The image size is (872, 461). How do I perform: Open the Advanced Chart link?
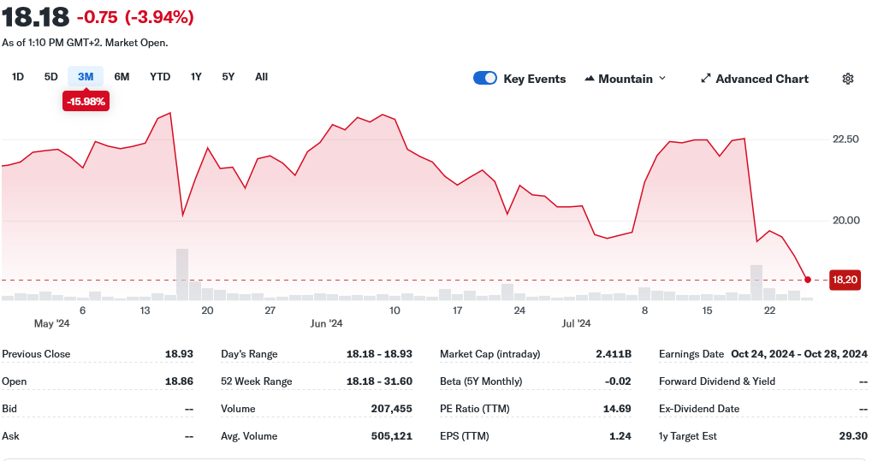point(762,79)
